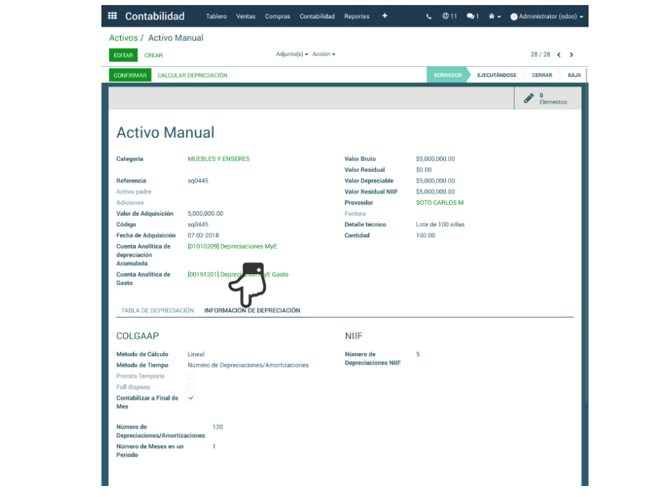The height and width of the screenshot is (497, 663).
Task: Expand the Acción dropdown
Action: tap(323, 54)
